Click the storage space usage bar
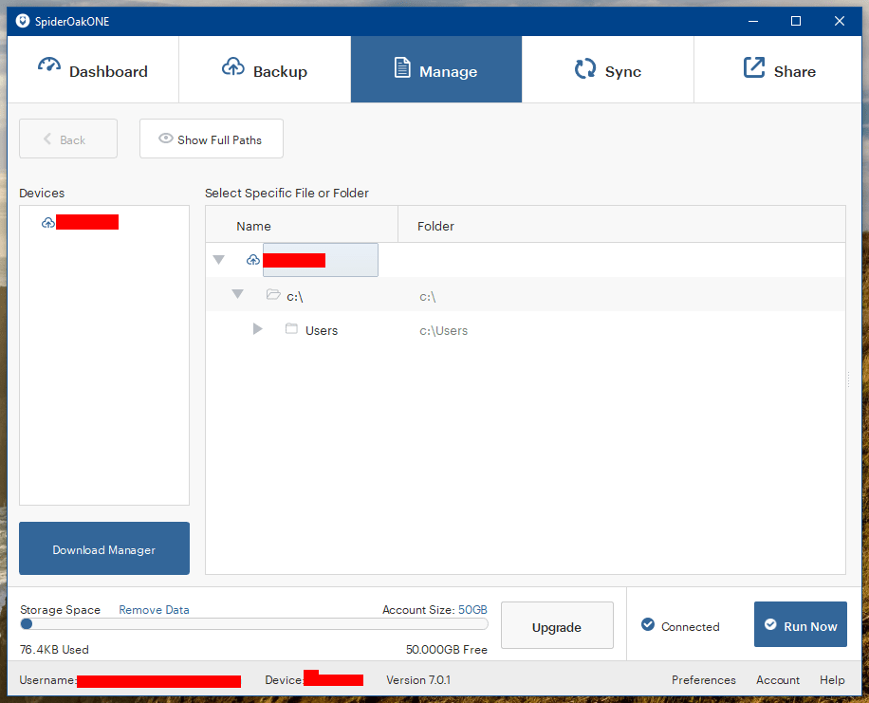 click(253, 624)
